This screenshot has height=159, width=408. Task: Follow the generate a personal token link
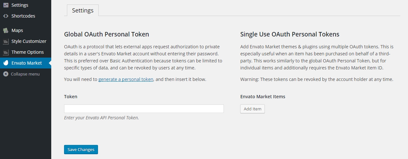(126, 79)
